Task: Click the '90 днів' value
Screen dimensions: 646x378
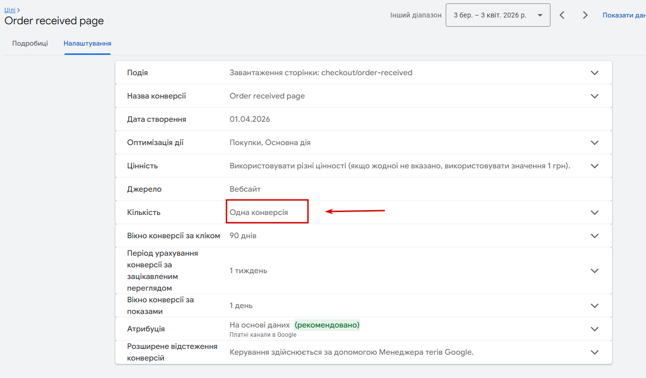Action: pos(243,236)
